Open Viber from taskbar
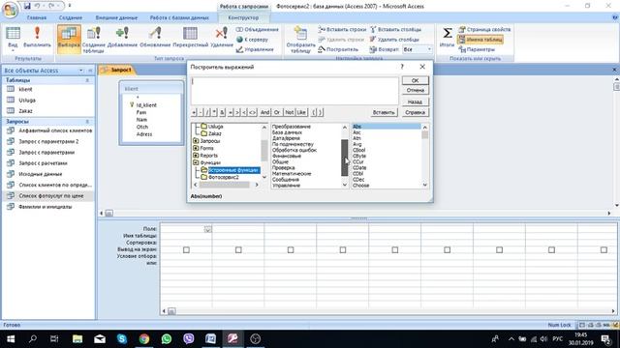This screenshot has width=620, height=348. 189,339
